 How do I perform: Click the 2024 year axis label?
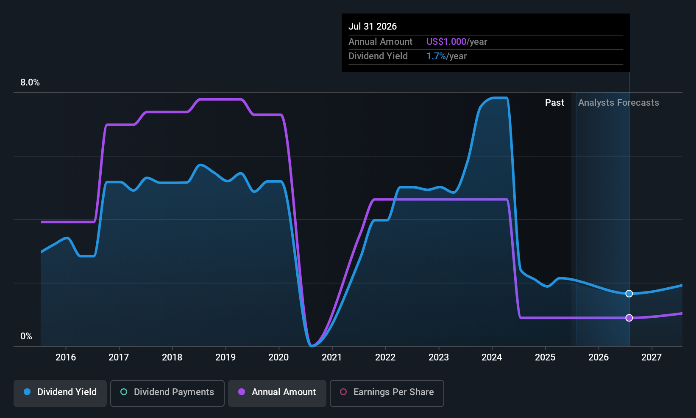coord(492,357)
